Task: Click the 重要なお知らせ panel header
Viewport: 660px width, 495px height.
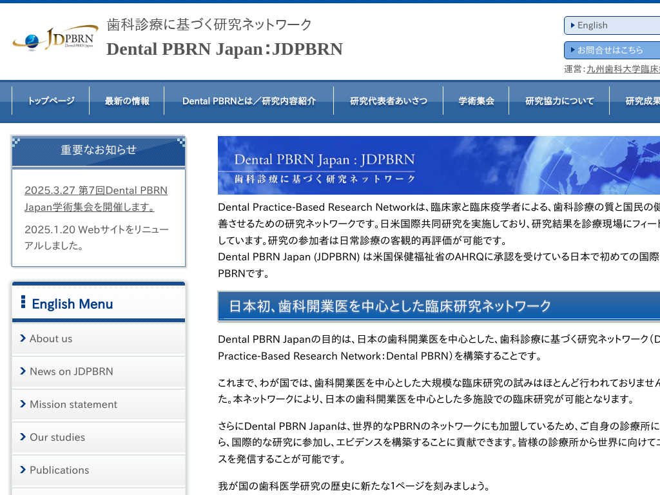Action: coord(99,151)
